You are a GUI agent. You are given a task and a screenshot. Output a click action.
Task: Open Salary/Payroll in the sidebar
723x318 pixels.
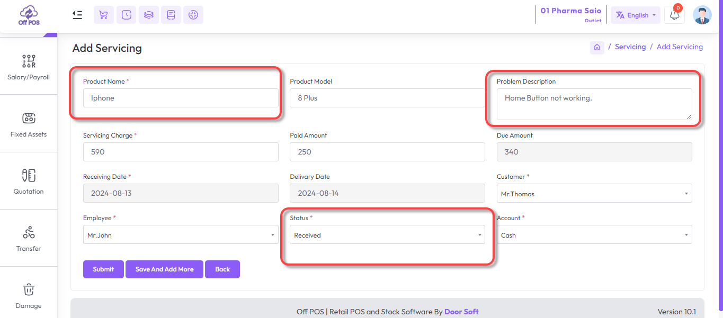[x=29, y=67]
